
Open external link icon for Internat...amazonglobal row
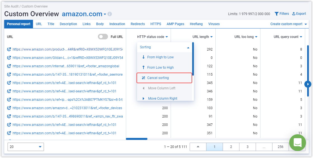tap(9, 66)
